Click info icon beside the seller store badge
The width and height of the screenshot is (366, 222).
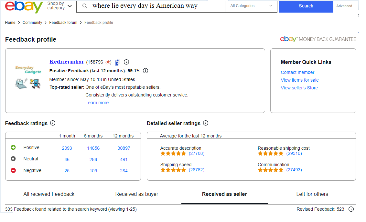(x=126, y=62)
